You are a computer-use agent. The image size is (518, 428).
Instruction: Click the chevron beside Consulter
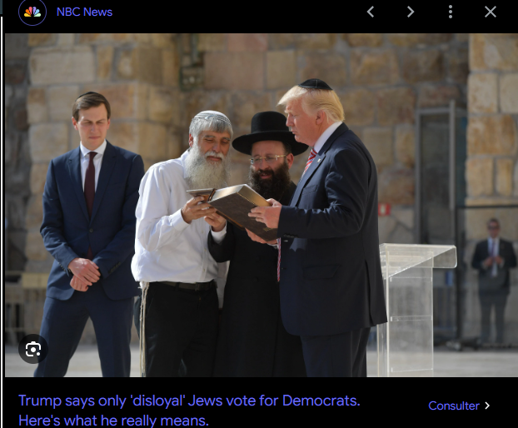487,406
